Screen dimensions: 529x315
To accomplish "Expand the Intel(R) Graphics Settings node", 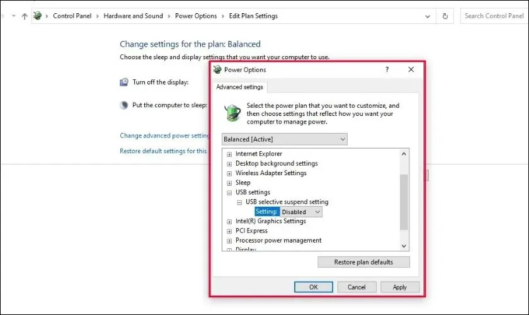I will coord(229,222).
